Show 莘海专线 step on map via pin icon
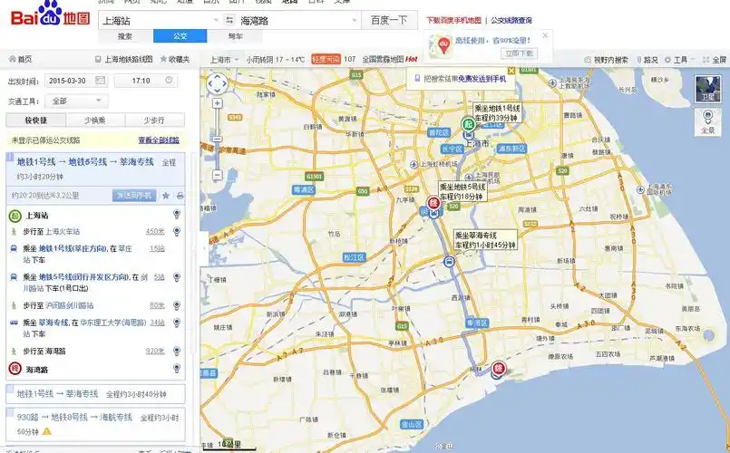The image size is (730, 453). pyautogui.click(x=177, y=323)
